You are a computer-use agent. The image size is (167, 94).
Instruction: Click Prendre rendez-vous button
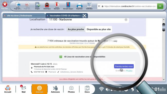[124, 66]
